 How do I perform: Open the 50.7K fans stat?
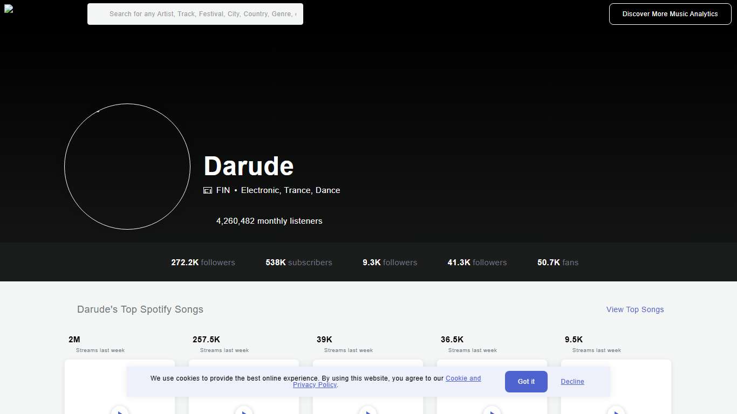tap(558, 263)
